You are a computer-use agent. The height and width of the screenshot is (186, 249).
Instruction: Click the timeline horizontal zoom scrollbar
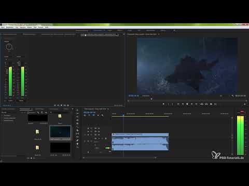coord(119,158)
